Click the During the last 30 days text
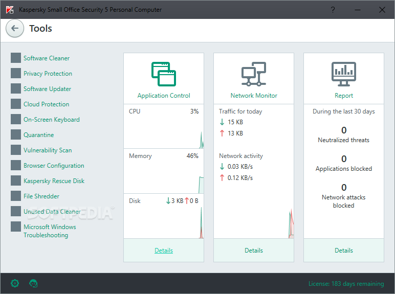This screenshot has height=294, width=395. pyautogui.click(x=344, y=111)
